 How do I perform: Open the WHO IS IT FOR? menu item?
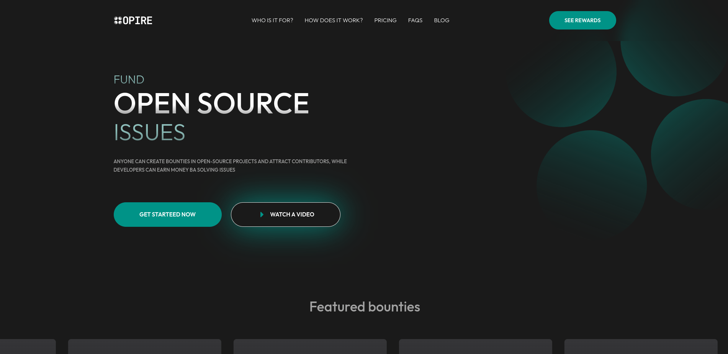[272, 20]
